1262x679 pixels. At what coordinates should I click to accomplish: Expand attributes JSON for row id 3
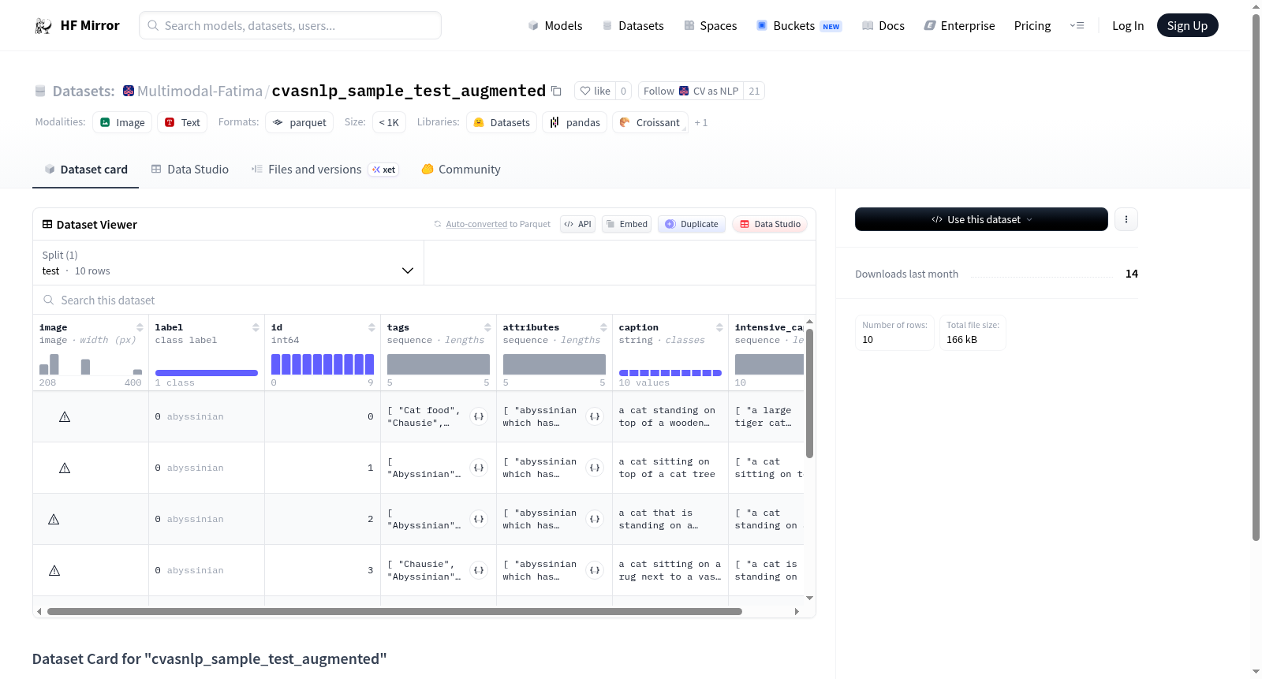coord(595,570)
